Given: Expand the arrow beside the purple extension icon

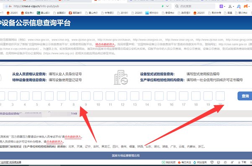Looking at the screenshot, I should [224, 7].
